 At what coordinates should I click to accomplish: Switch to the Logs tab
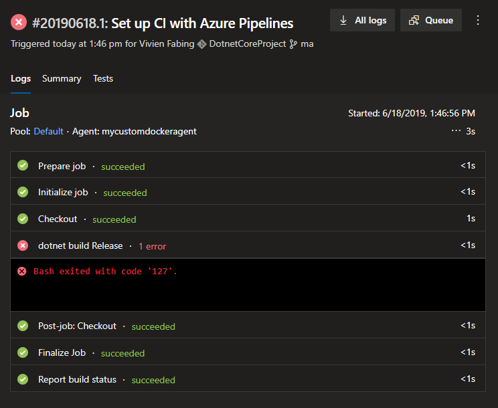21,78
